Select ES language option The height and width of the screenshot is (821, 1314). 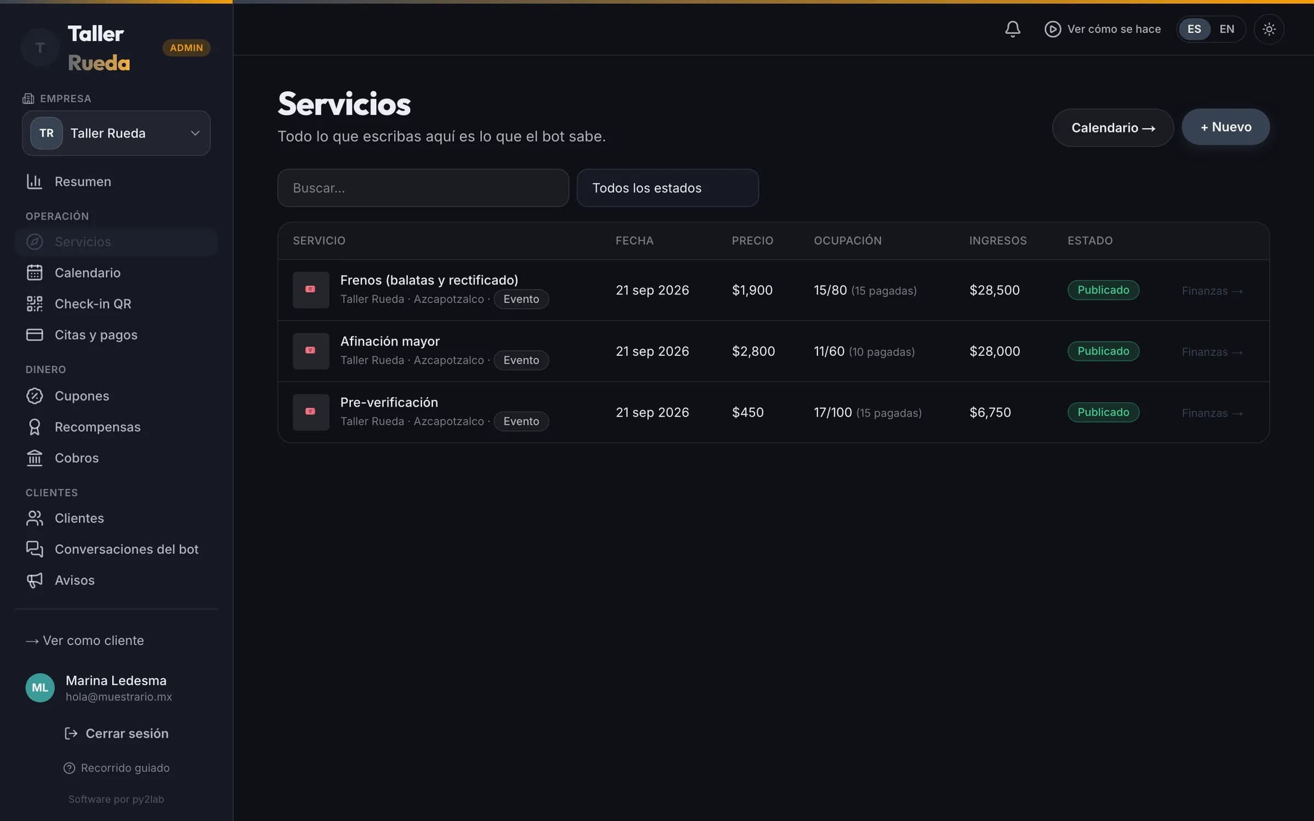click(1194, 29)
